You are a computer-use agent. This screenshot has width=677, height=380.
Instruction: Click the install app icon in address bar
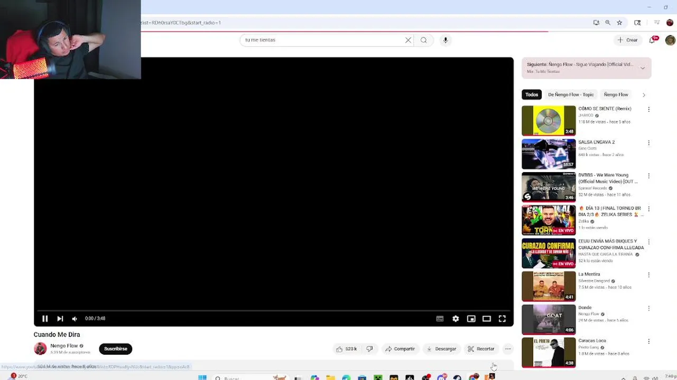tap(596, 23)
